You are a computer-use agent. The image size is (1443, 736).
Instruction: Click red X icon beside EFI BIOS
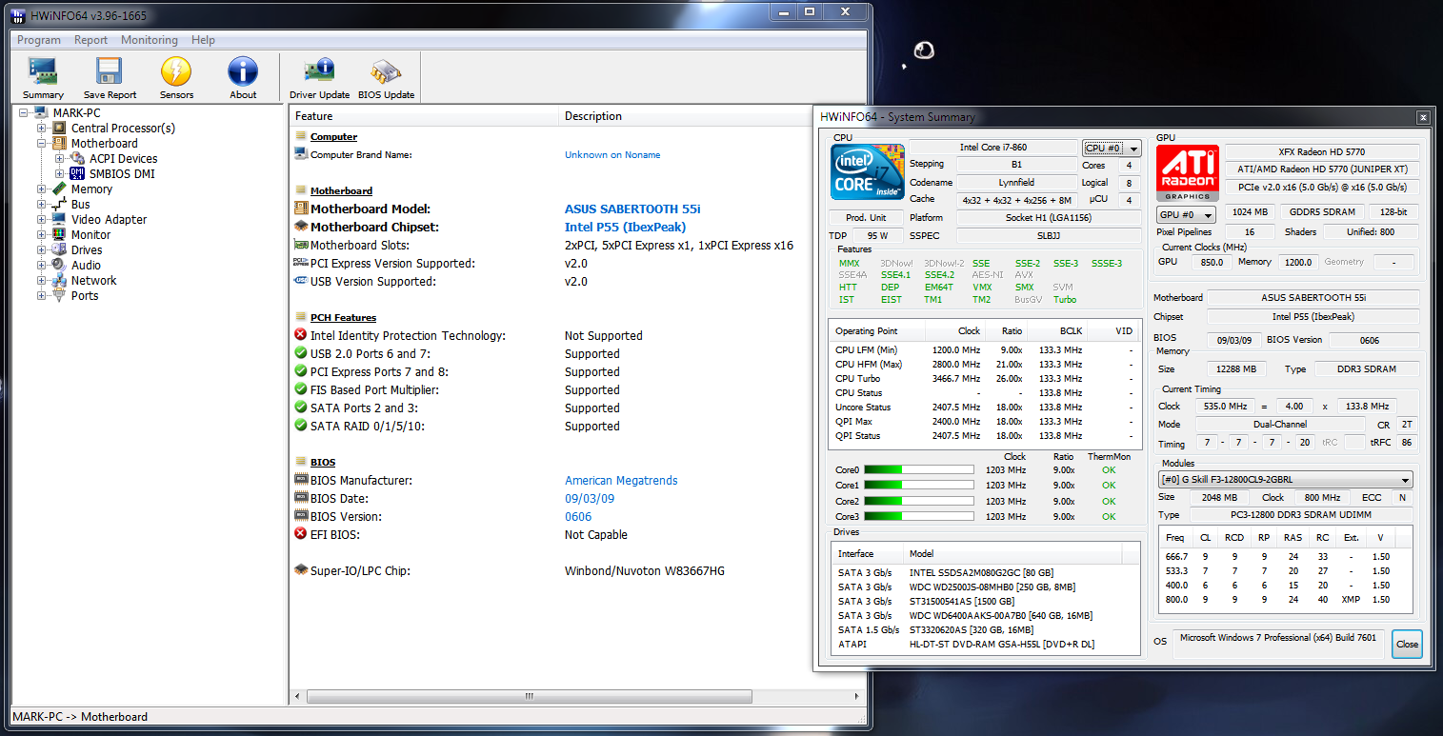point(301,535)
